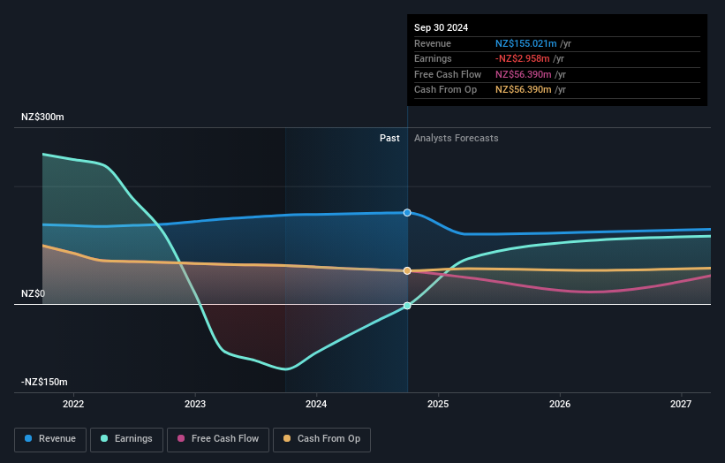Screen dimensions: 725x463
Task: Toggle the Cash From Op legend button
Action: [x=321, y=439]
